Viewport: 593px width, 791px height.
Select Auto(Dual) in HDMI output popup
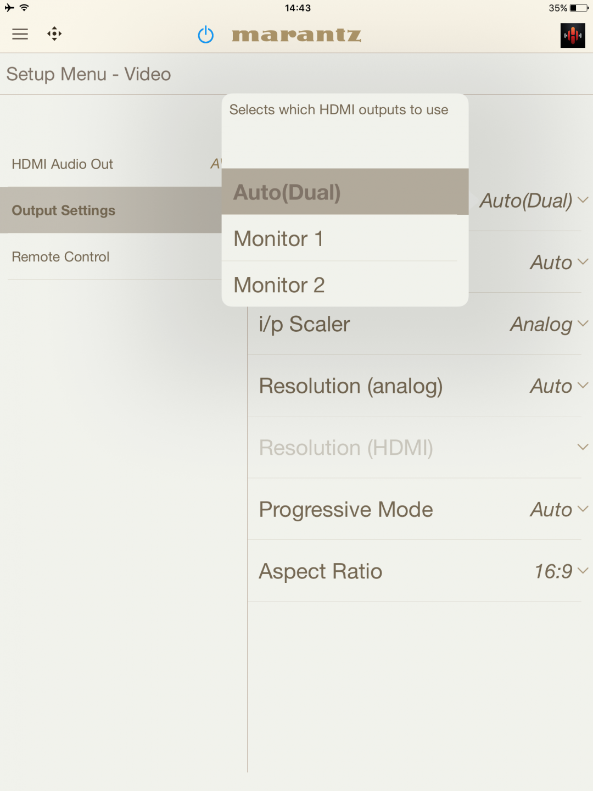(345, 192)
